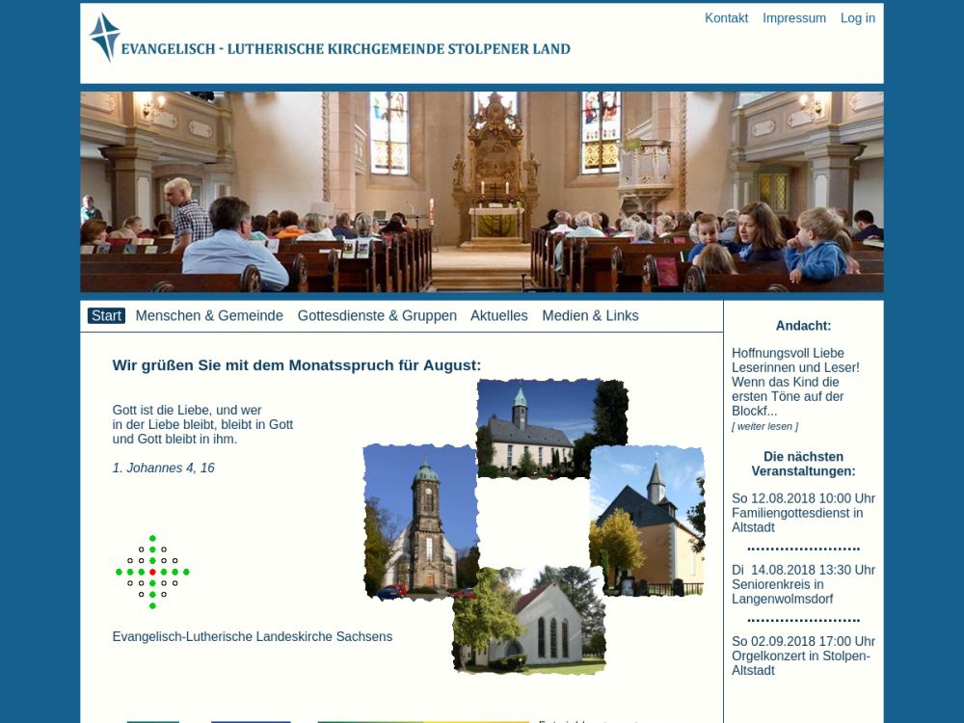Click the right church photo with yellow tree

647,521
